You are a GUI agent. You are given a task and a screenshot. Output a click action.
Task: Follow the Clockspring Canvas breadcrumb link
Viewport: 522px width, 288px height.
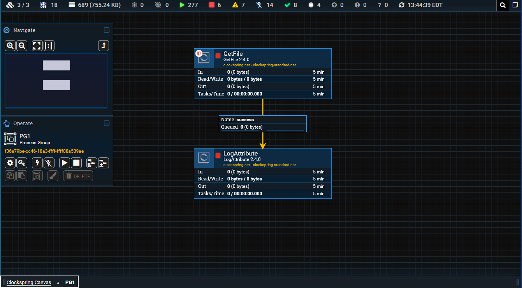pos(28,282)
